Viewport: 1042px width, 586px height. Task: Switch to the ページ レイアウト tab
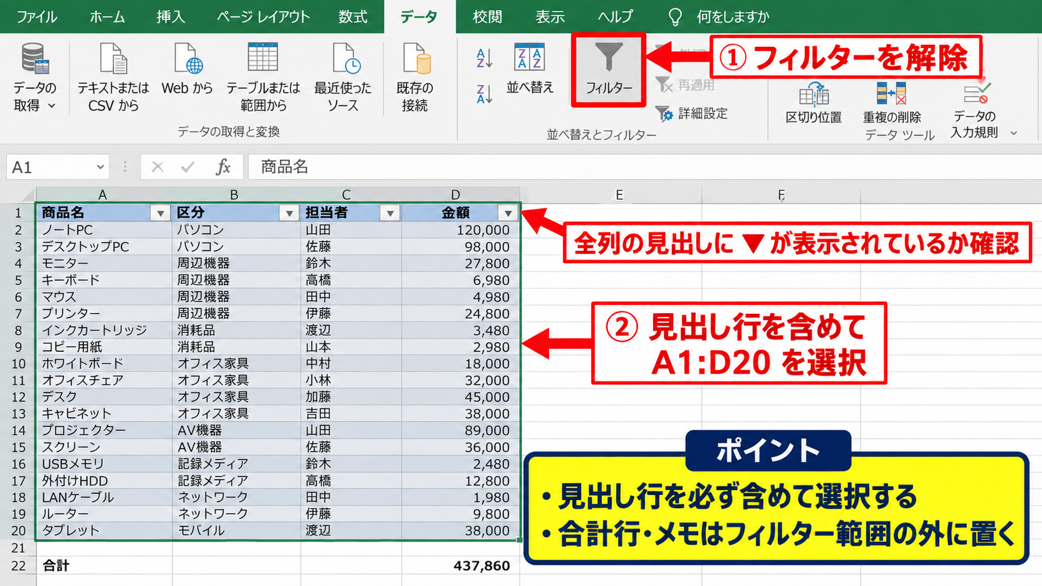click(x=263, y=17)
